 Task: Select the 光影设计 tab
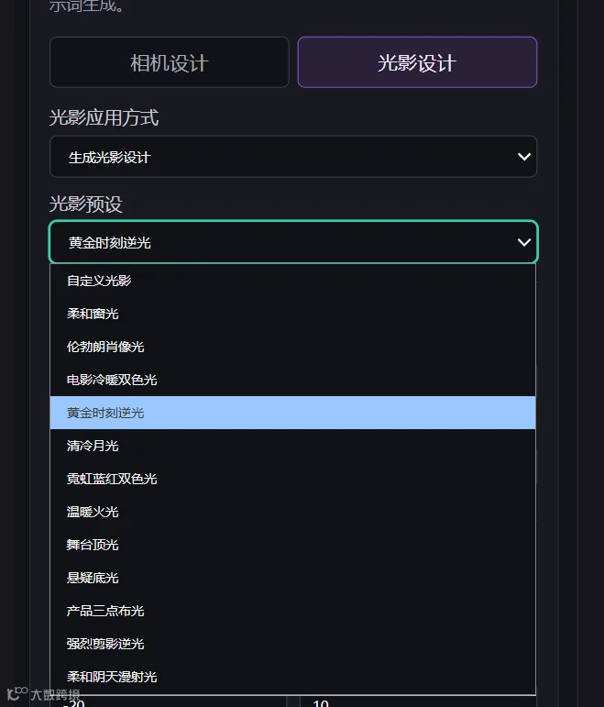pyautogui.click(x=417, y=62)
